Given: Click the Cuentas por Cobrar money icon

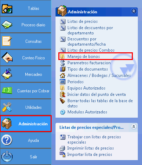Looking at the screenshot, I should (x=7, y=91).
